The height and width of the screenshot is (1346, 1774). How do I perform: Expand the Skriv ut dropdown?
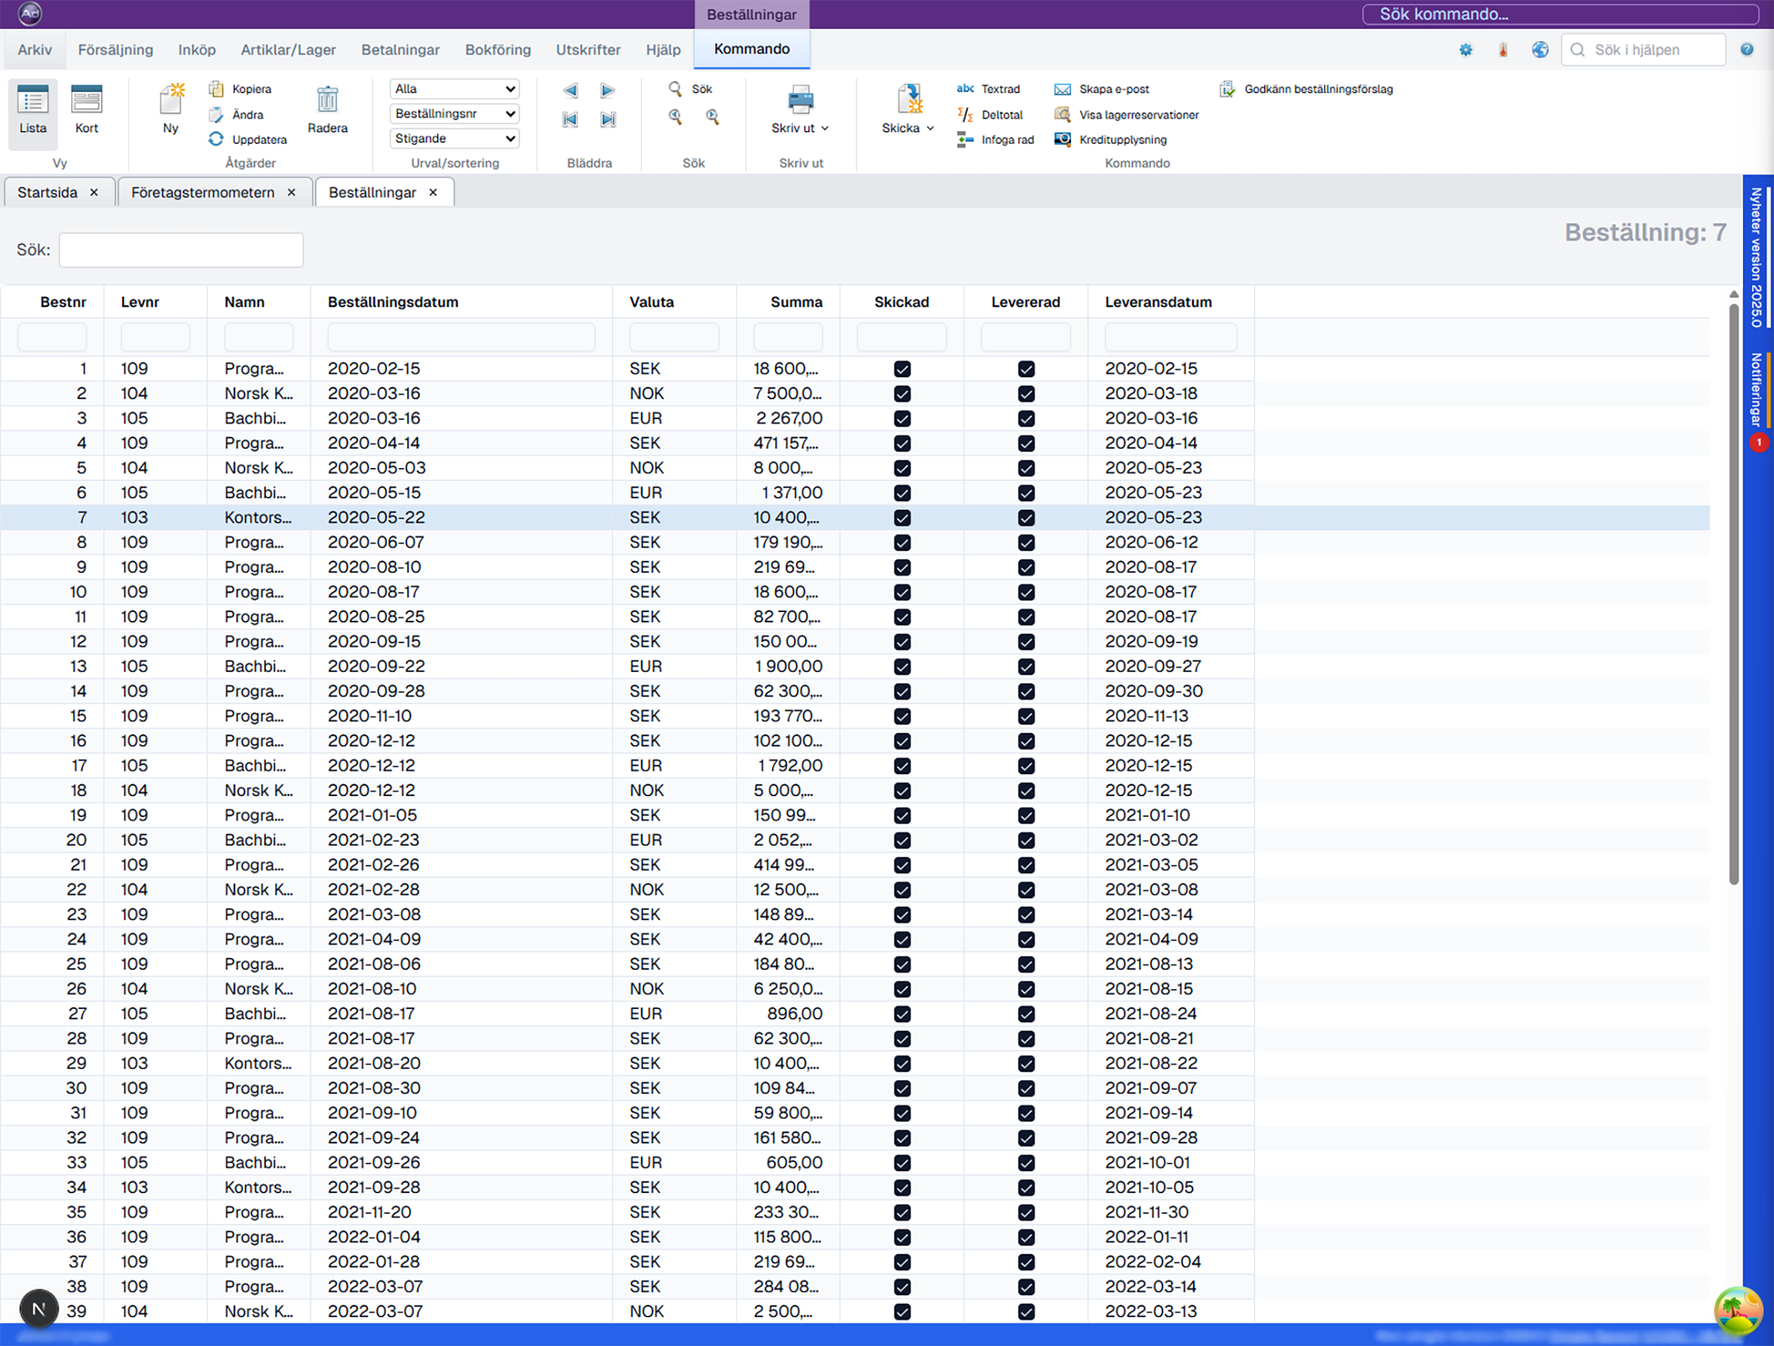coord(824,129)
